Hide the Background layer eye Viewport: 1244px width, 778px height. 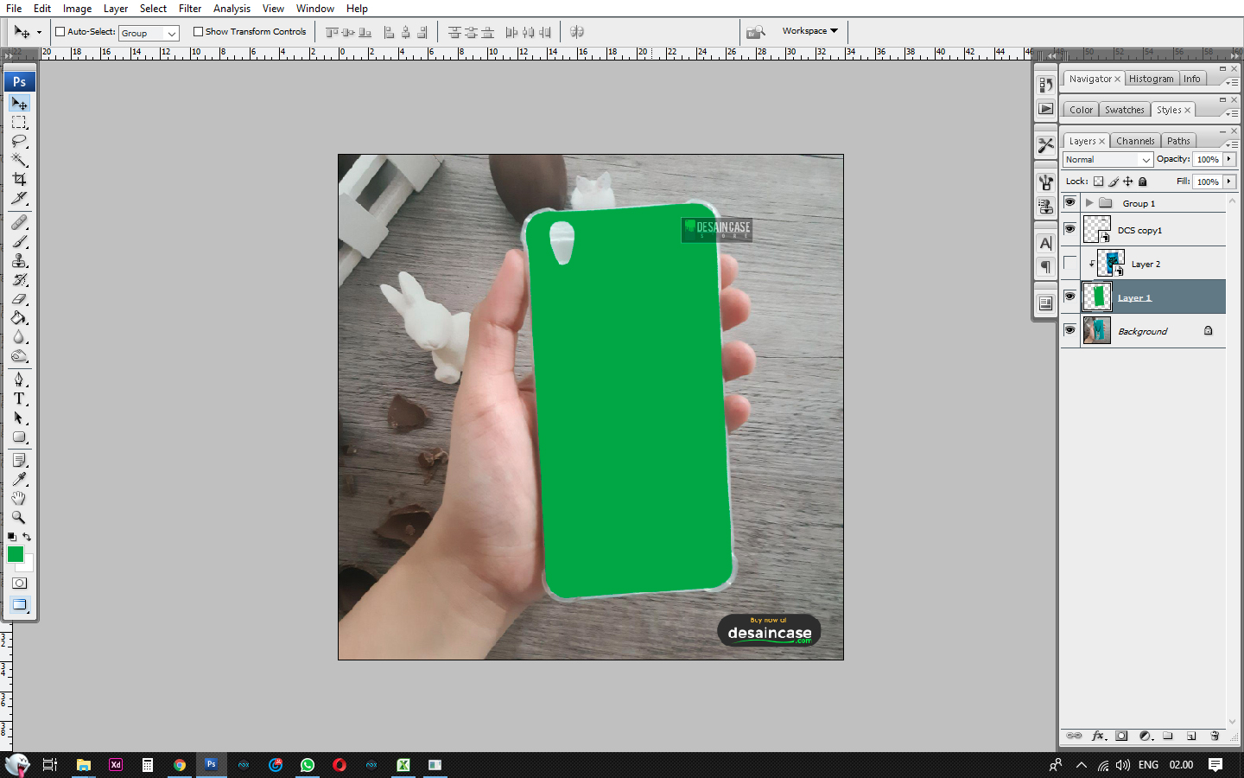click(1069, 330)
